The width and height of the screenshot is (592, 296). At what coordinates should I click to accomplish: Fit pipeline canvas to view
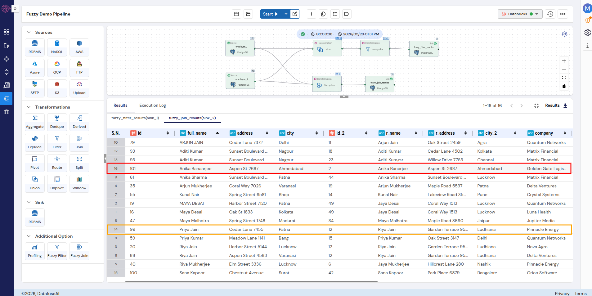point(564,78)
